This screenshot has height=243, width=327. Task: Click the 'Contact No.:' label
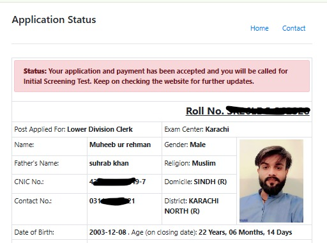pyautogui.click(x=33, y=201)
